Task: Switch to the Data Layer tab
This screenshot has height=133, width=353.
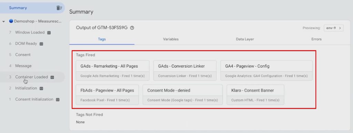Action: point(245,39)
